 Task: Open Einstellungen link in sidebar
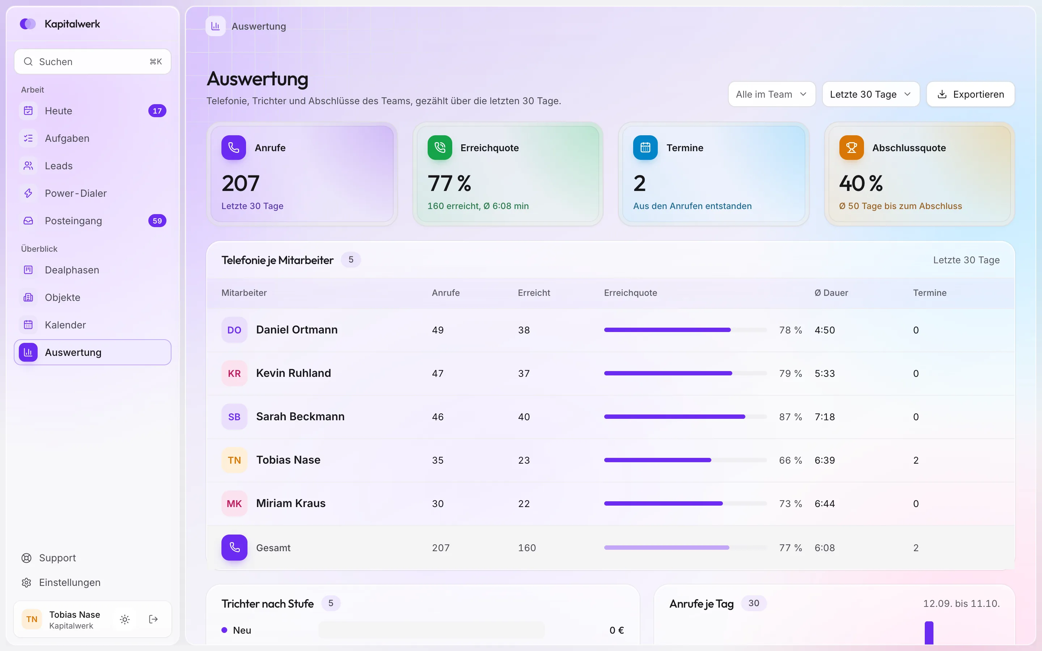[93, 583]
